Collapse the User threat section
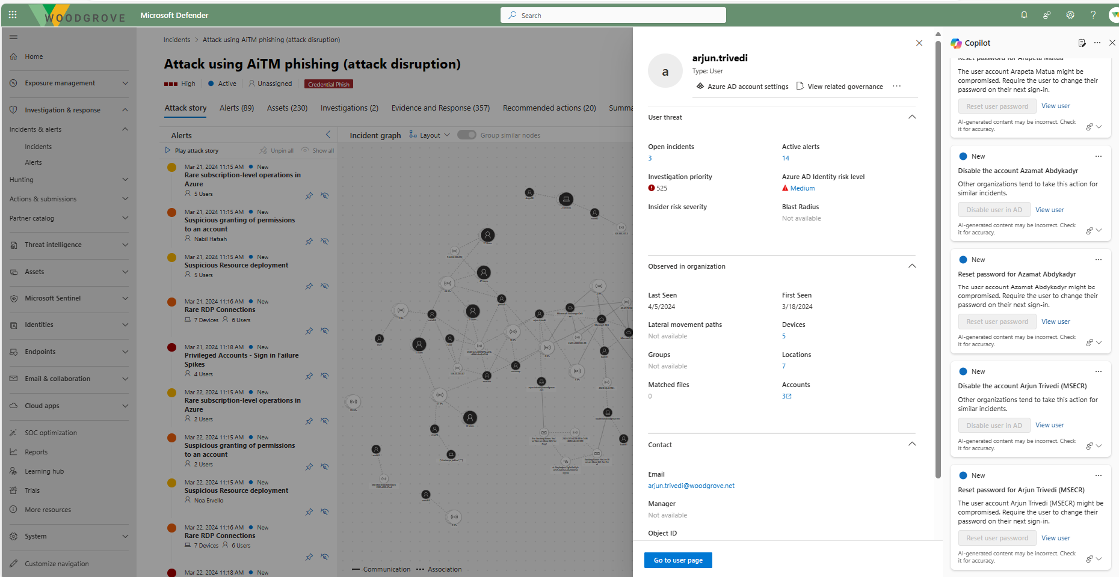The width and height of the screenshot is (1119, 577). pyautogui.click(x=911, y=117)
